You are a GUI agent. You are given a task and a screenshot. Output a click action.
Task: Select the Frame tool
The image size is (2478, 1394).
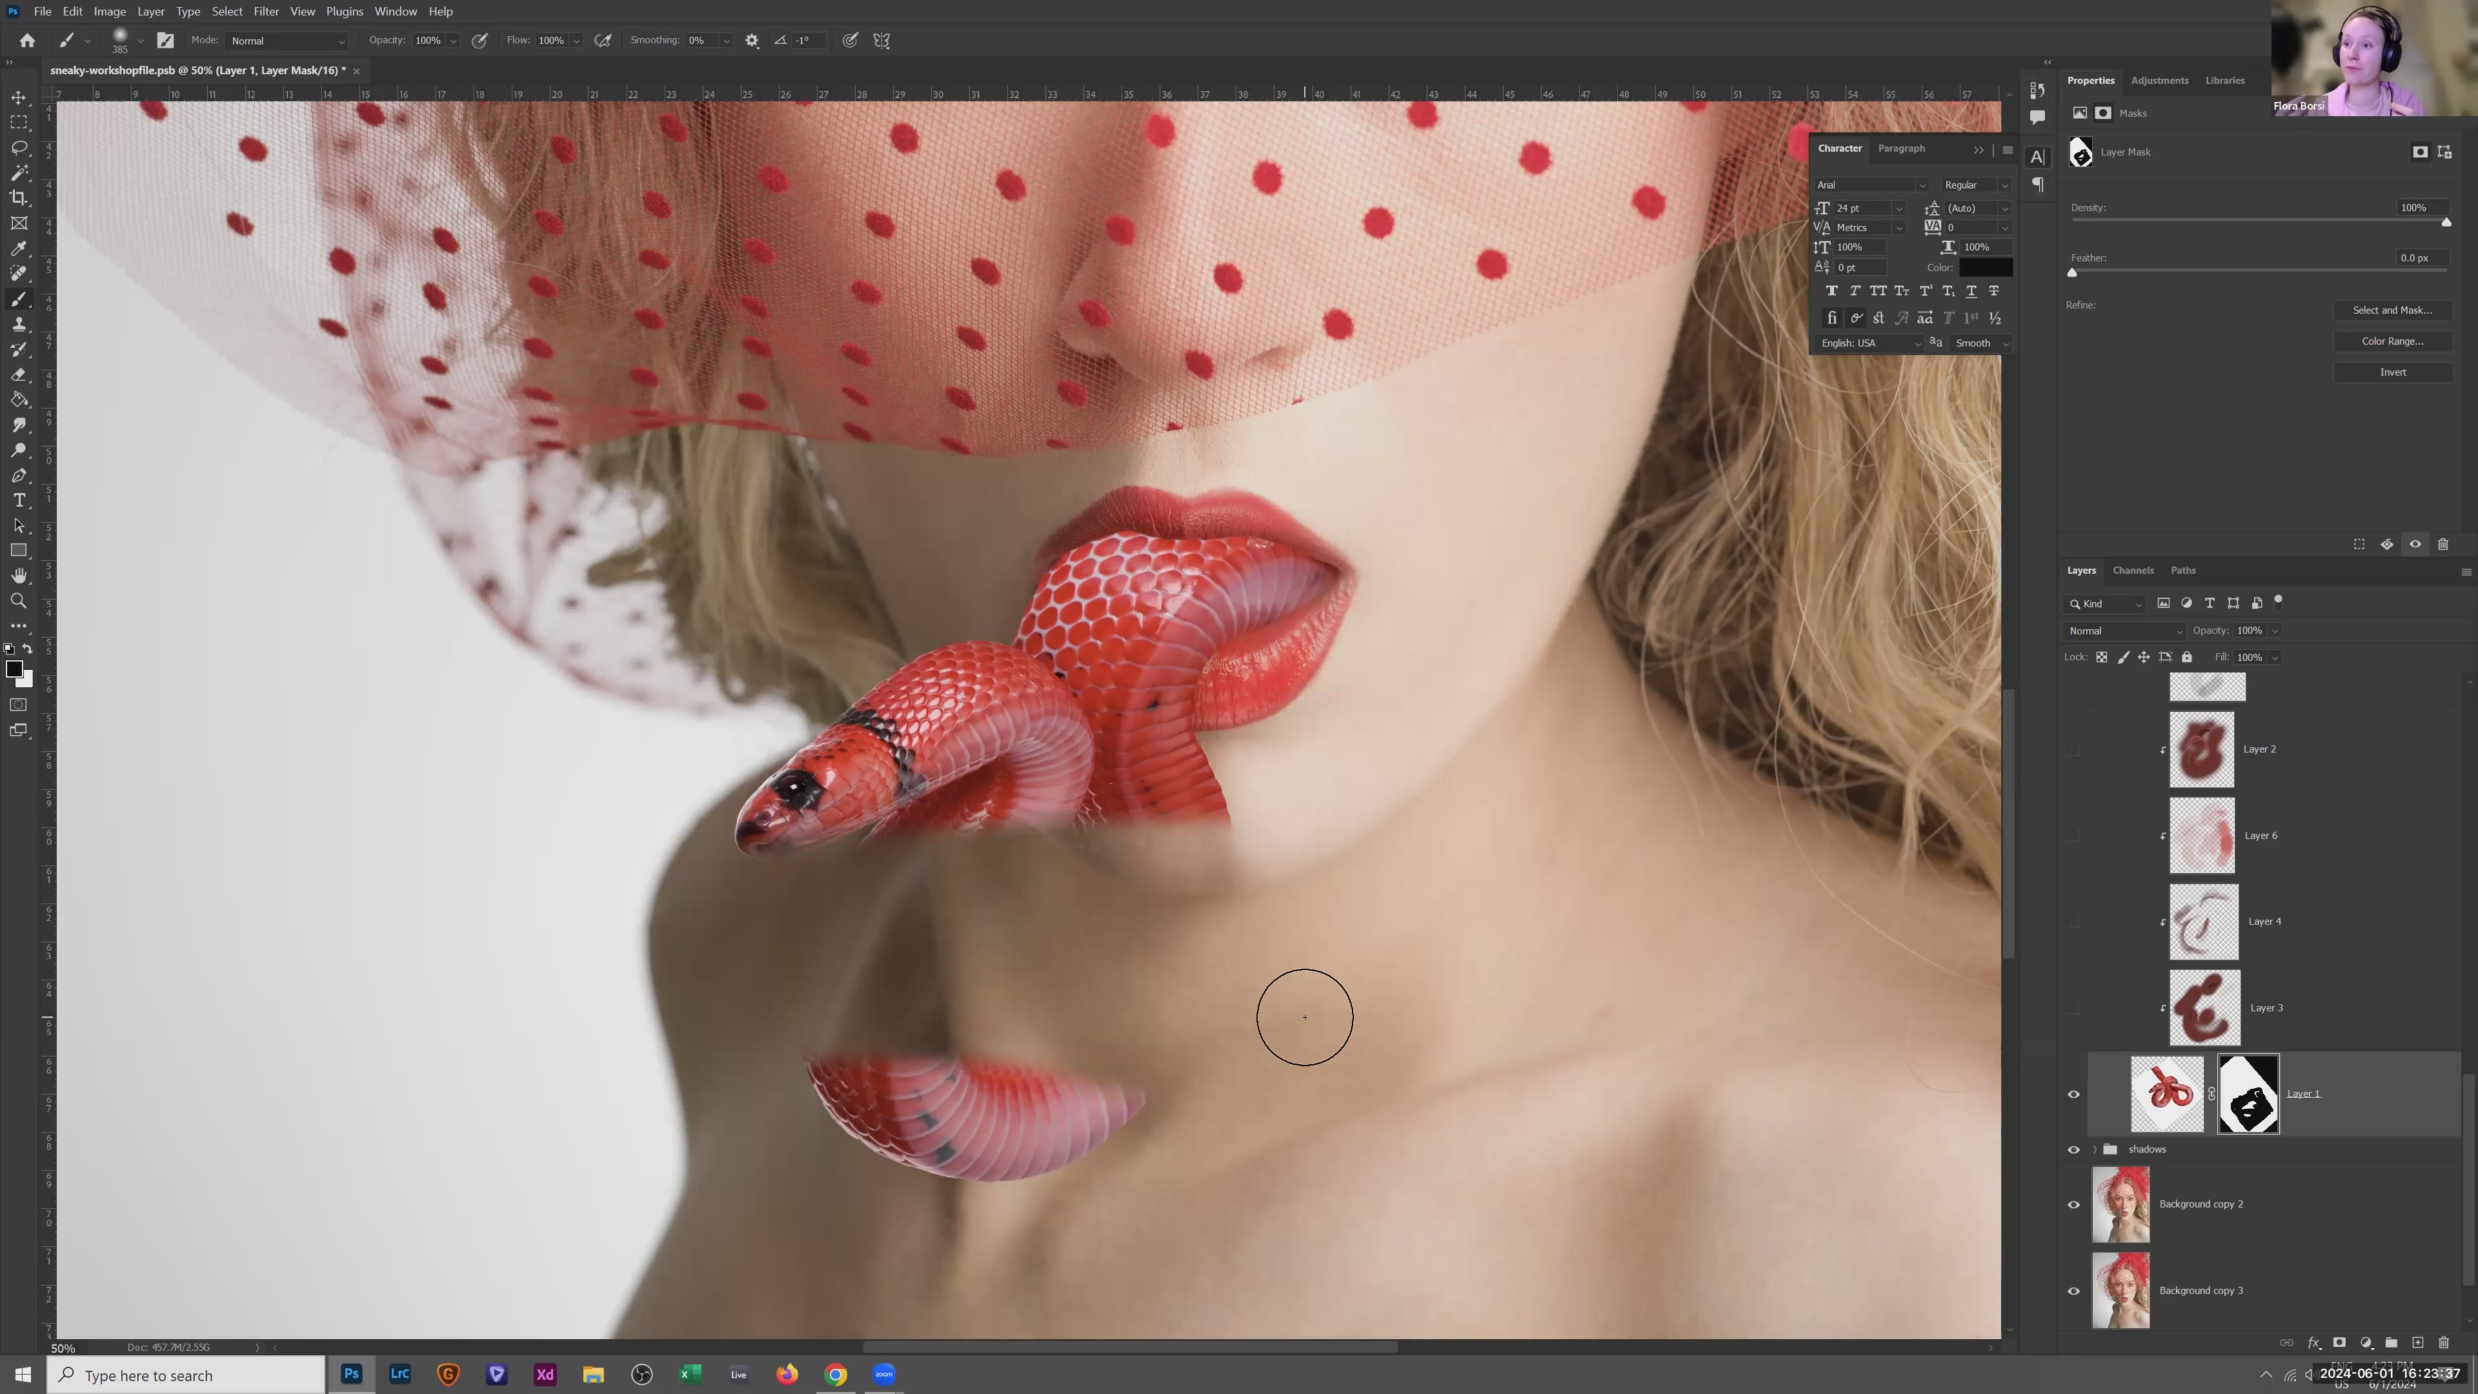click(x=18, y=223)
